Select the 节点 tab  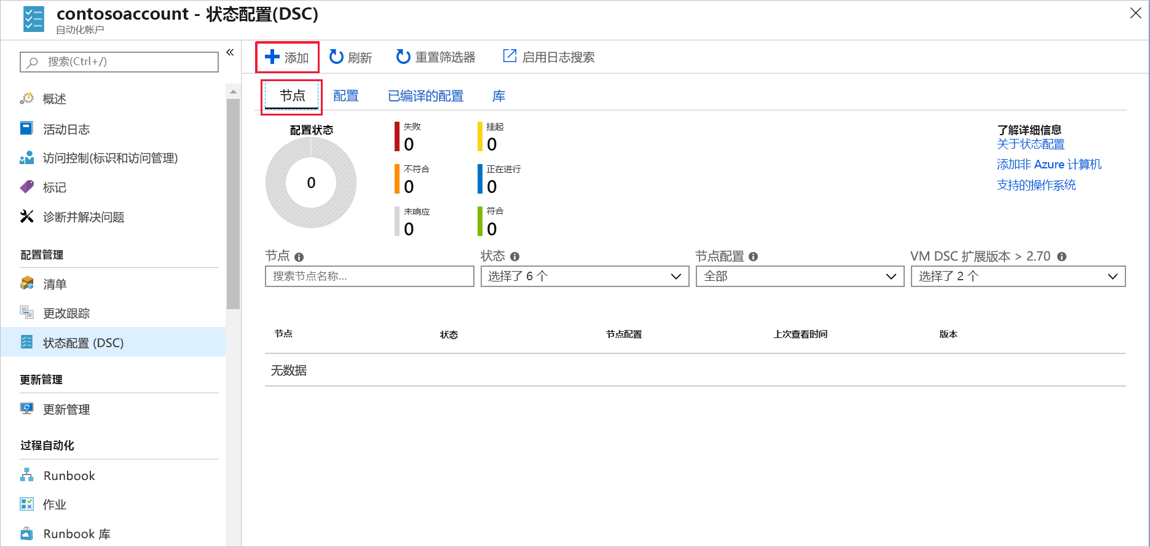(292, 96)
